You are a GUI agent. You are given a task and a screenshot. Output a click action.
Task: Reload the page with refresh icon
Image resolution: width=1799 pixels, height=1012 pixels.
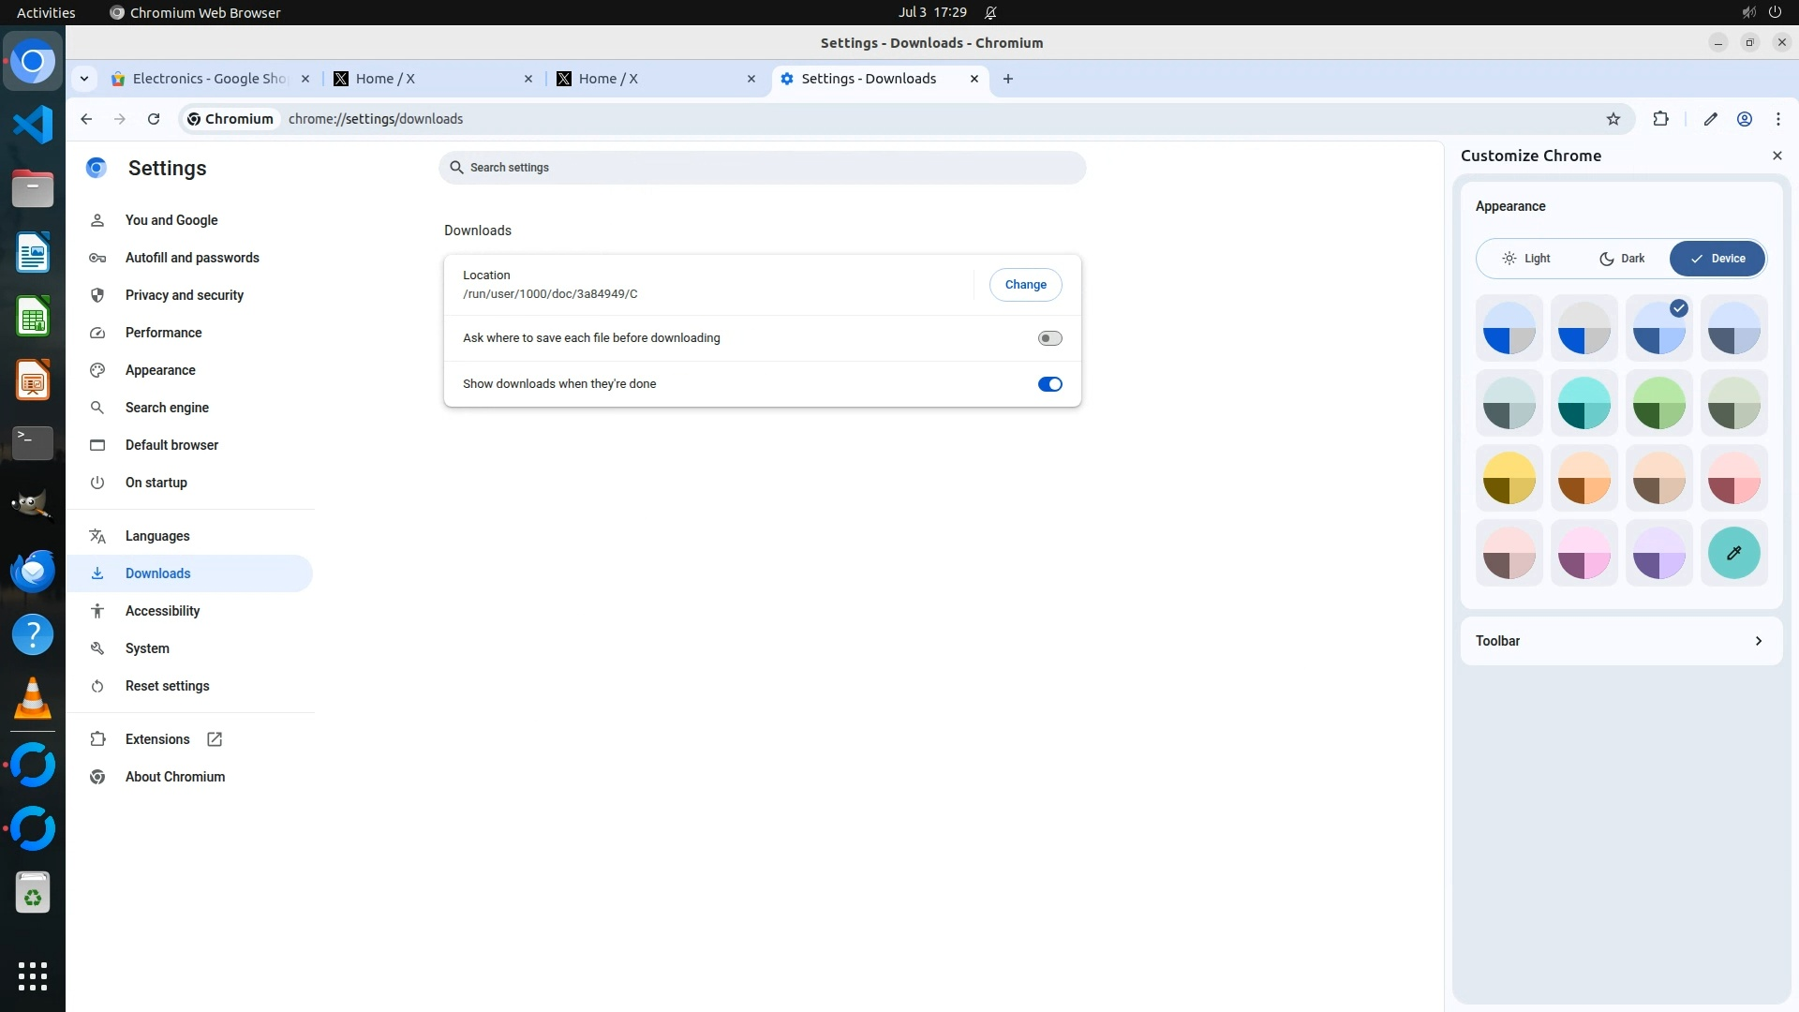click(x=154, y=119)
